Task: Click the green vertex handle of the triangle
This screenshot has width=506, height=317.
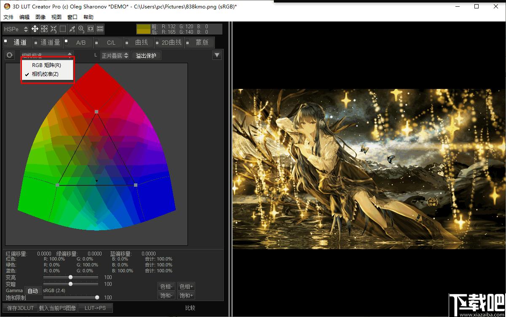Action: tap(58, 185)
